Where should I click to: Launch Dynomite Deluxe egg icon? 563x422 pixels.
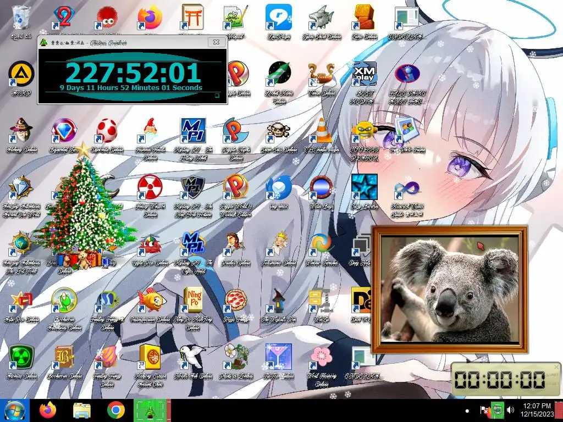click(107, 130)
